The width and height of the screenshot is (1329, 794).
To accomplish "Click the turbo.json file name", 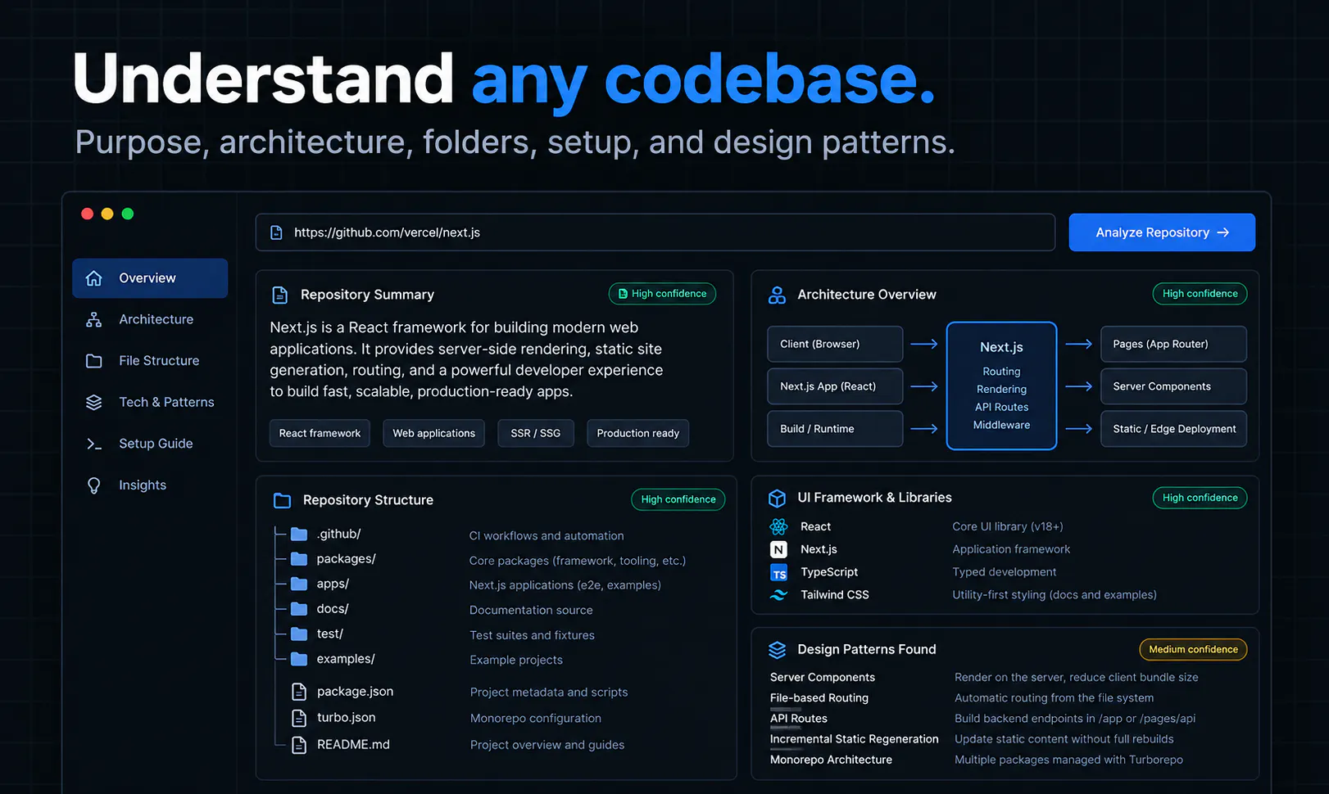I will coord(346,718).
